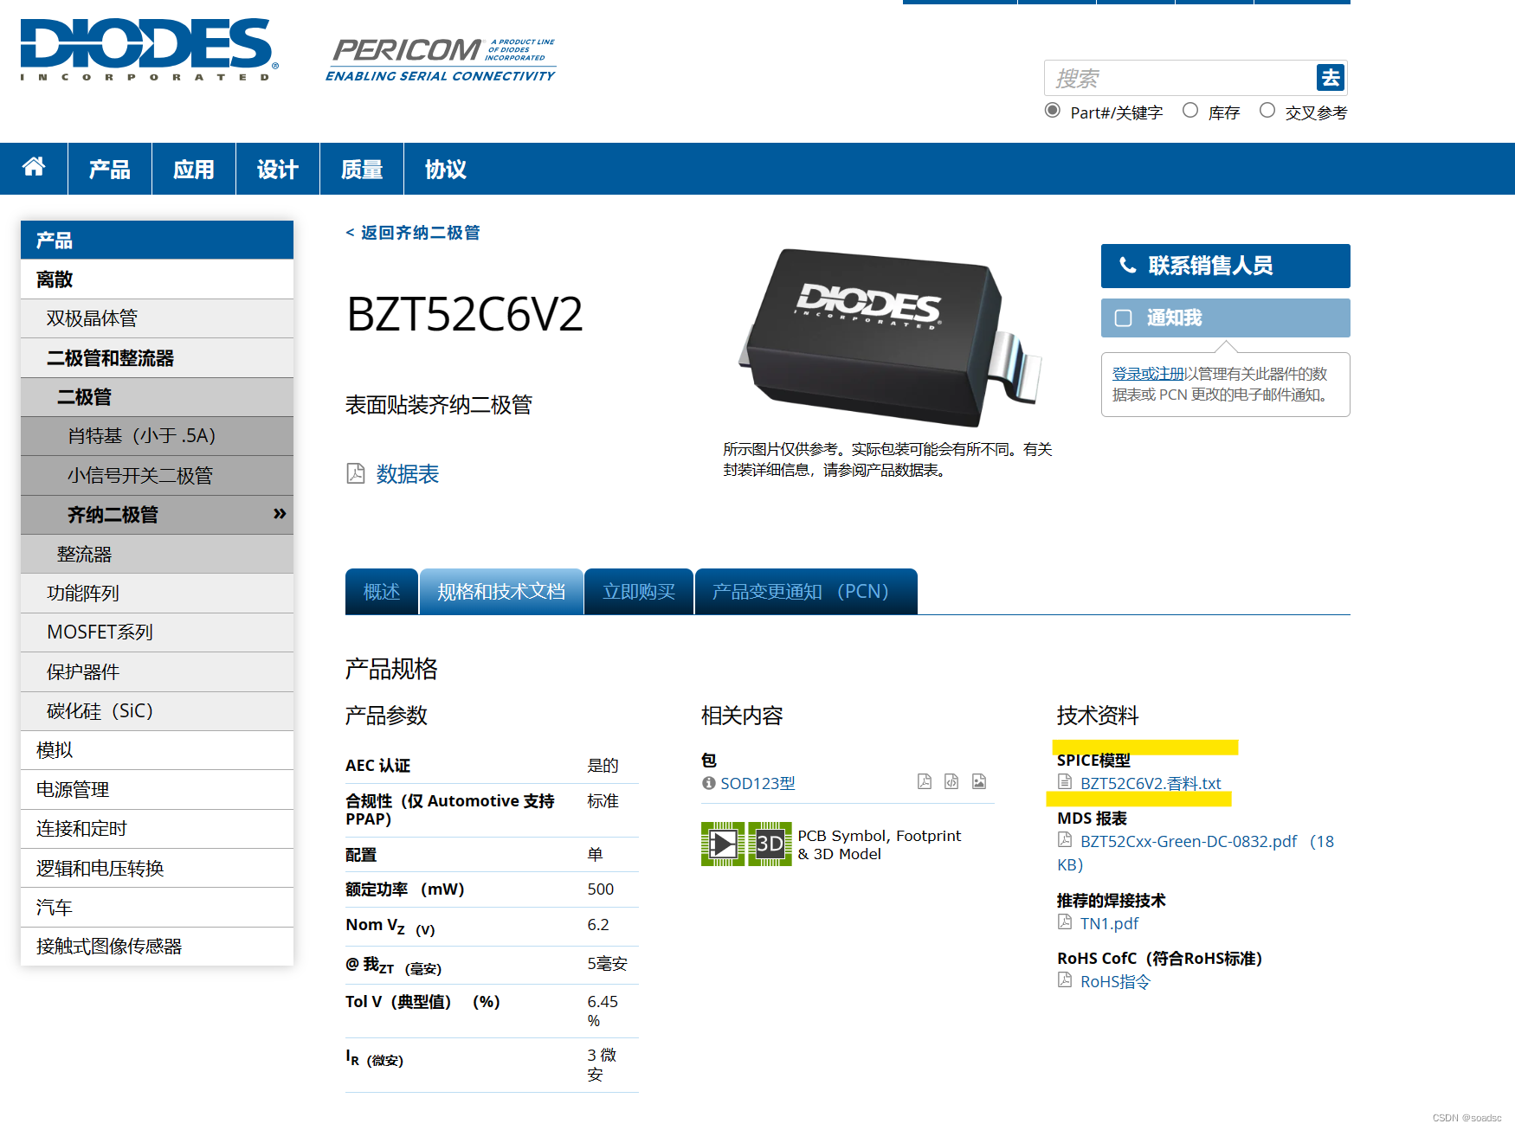Viewport: 1515px width, 1130px height.
Task: Go back via 返回齐纳二极管 link
Action: (x=413, y=233)
